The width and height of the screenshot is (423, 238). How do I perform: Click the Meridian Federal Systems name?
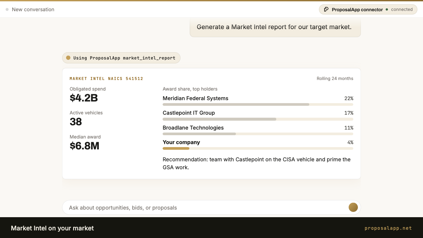click(x=195, y=98)
